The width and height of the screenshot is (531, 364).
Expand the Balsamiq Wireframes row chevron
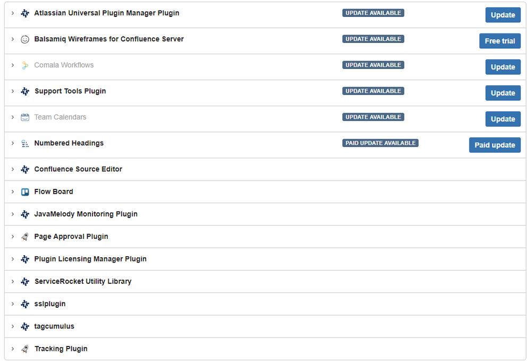[x=13, y=39]
